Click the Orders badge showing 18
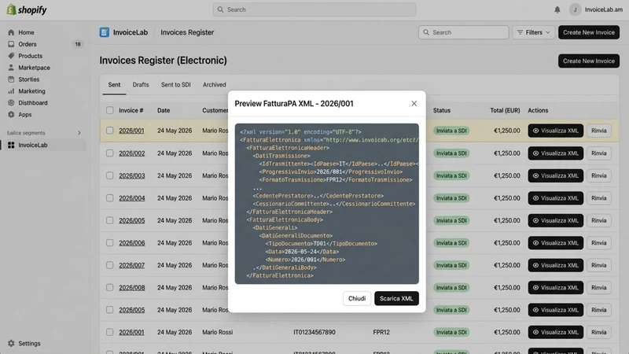Viewport: 629px width, 354px height. click(78, 44)
